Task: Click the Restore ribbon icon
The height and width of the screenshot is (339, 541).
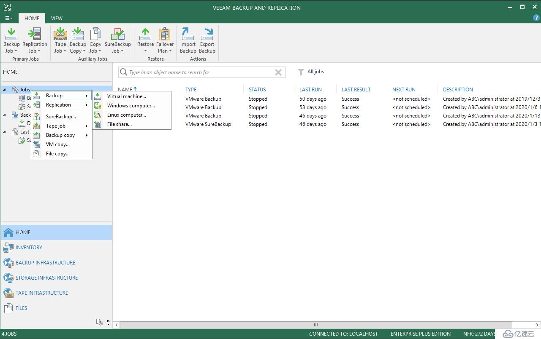Action: point(145,34)
